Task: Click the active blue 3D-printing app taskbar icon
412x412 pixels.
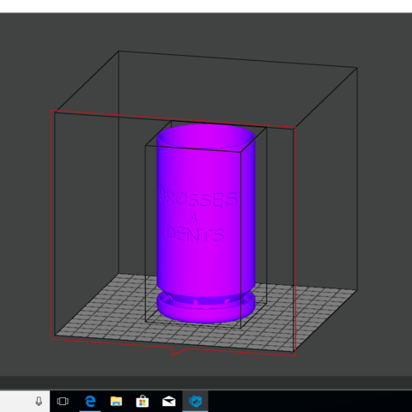Action: point(195,401)
